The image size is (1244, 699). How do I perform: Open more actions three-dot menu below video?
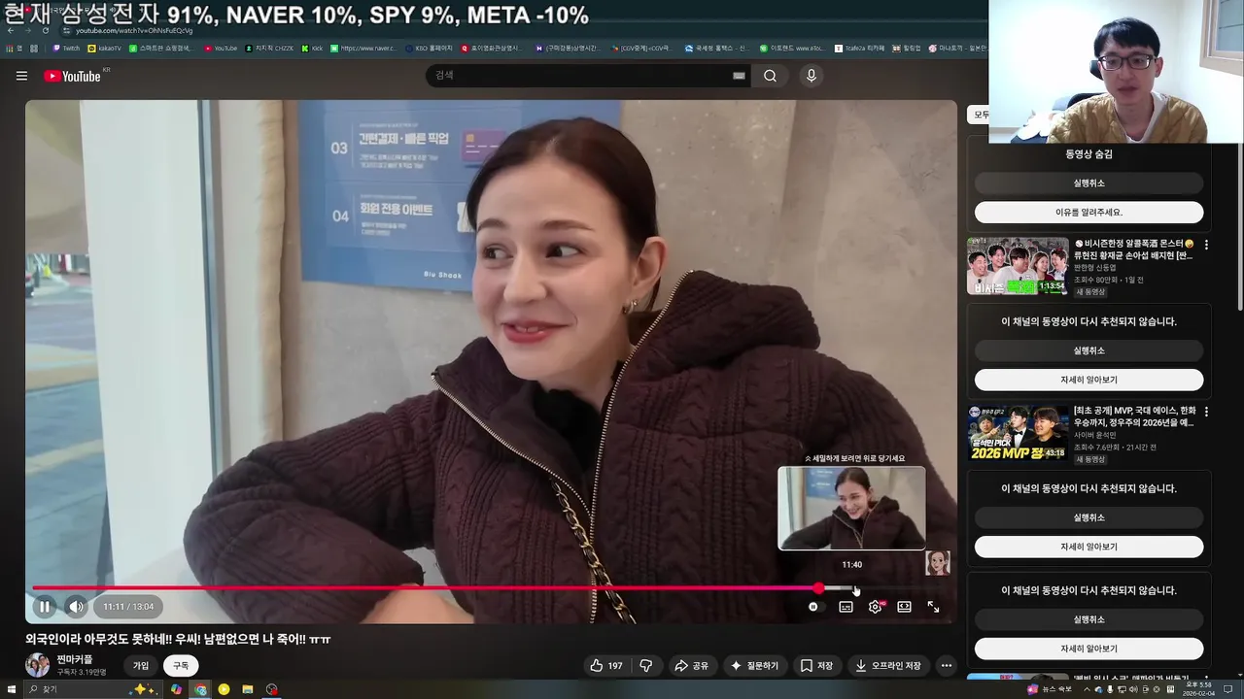946,666
